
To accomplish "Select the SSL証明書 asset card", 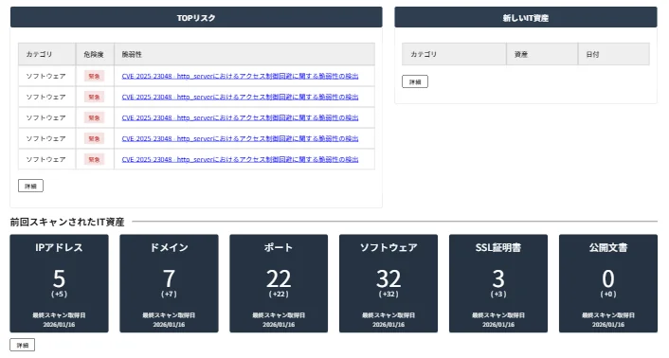I will [x=498, y=283].
